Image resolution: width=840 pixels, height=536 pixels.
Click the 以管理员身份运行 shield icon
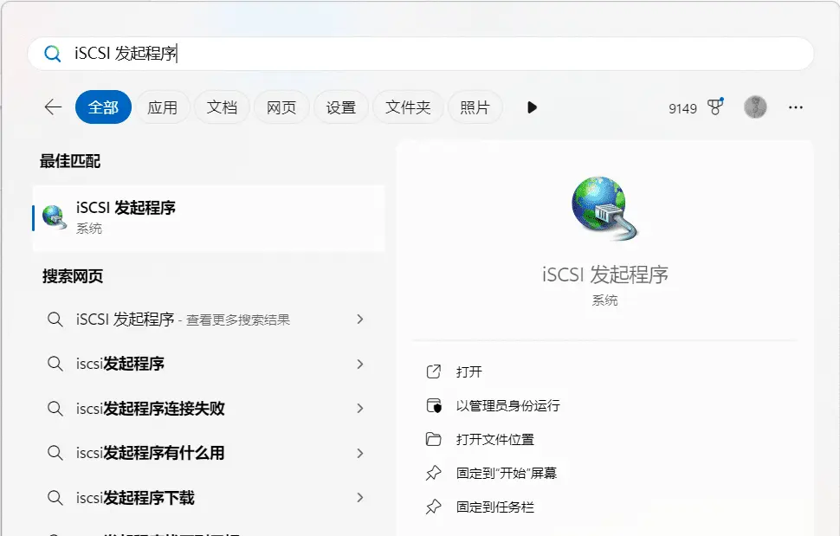[x=434, y=405]
